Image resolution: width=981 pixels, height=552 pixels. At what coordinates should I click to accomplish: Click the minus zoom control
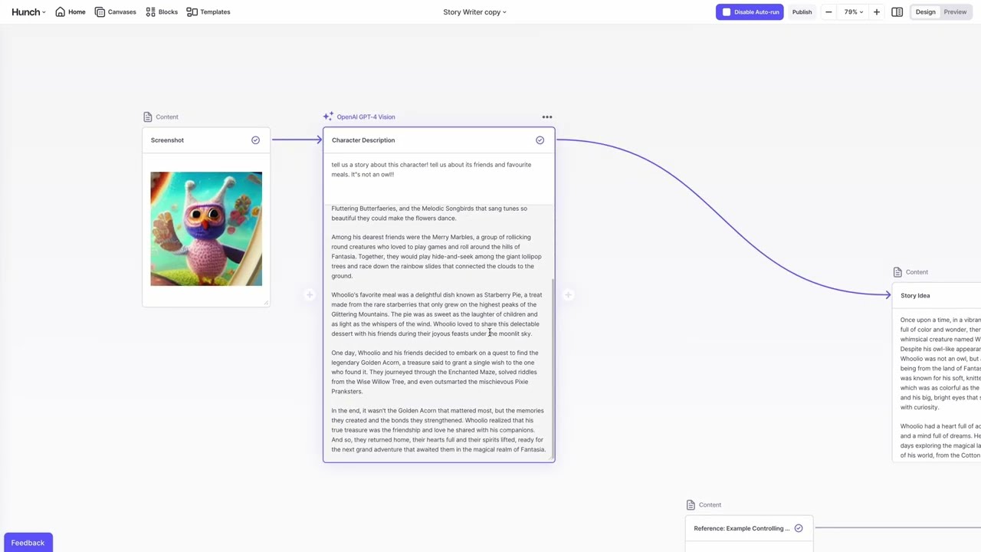(x=828, y=11)
